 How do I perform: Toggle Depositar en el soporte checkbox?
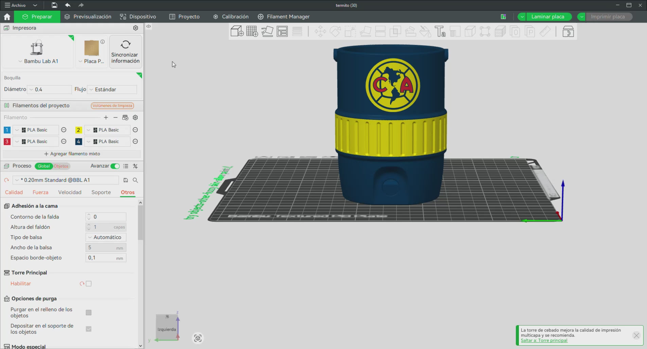89,329
